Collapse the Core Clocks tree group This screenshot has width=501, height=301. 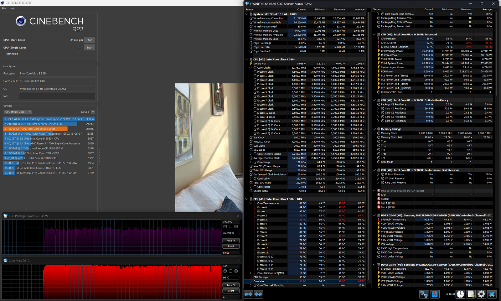click(x=250, y=68)
